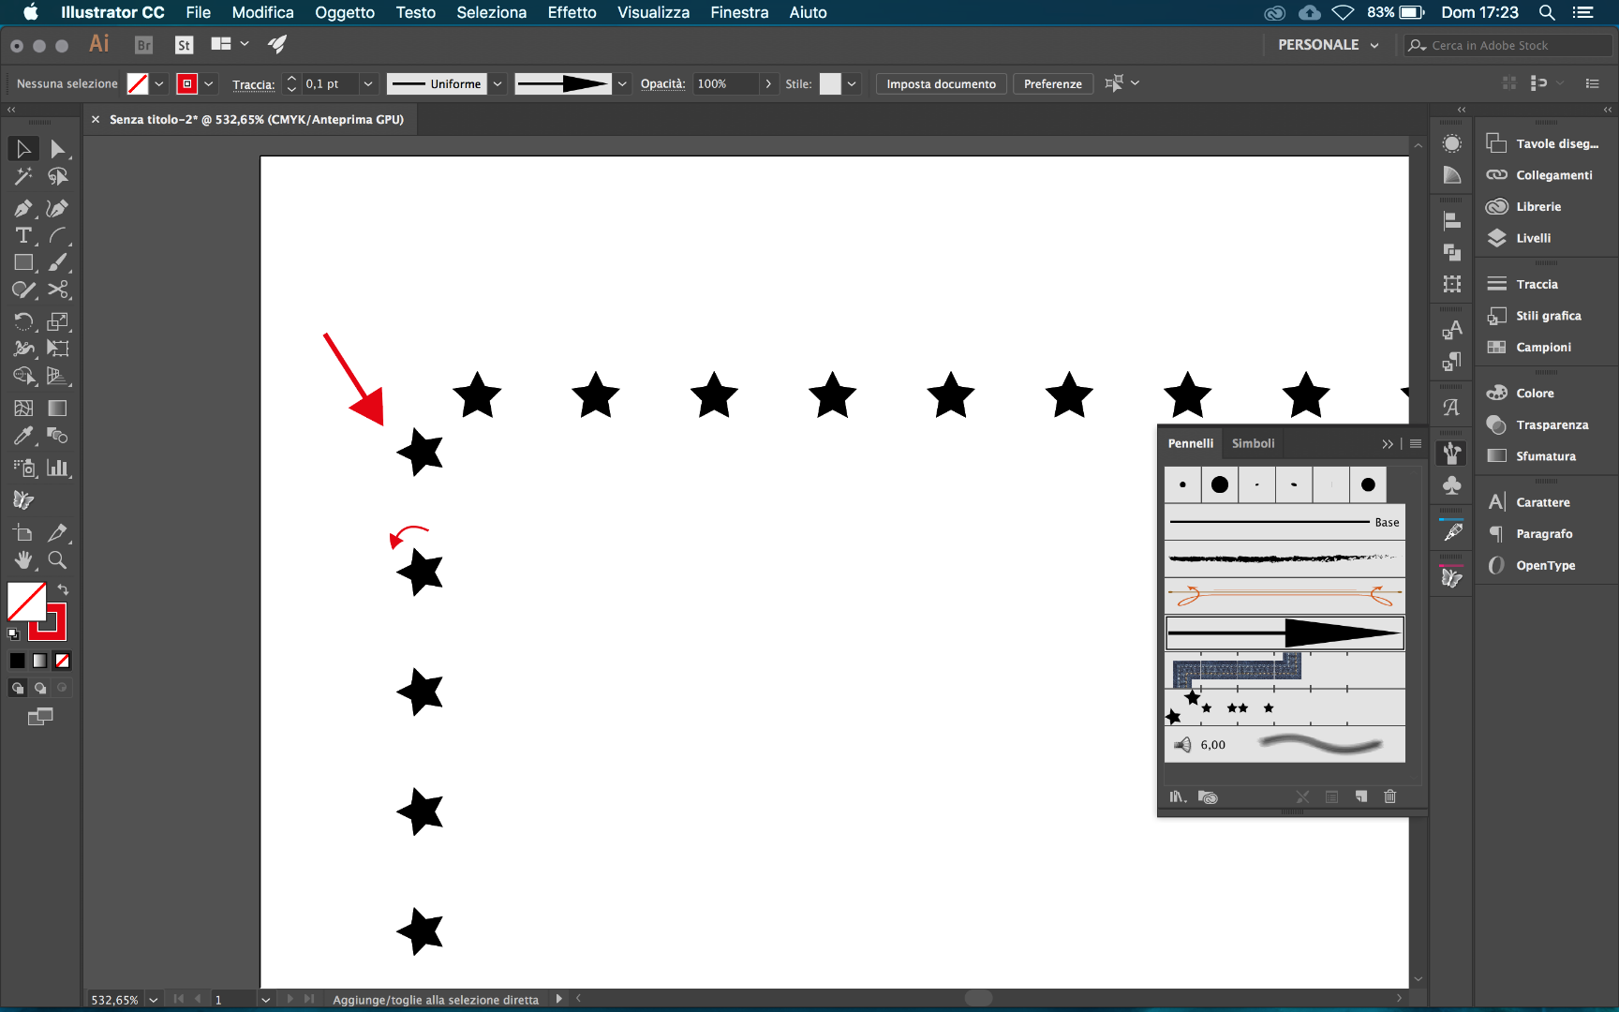1619x1012 pixels.
Task: Select the Eyedropper tool
Action: pos(23,435)
